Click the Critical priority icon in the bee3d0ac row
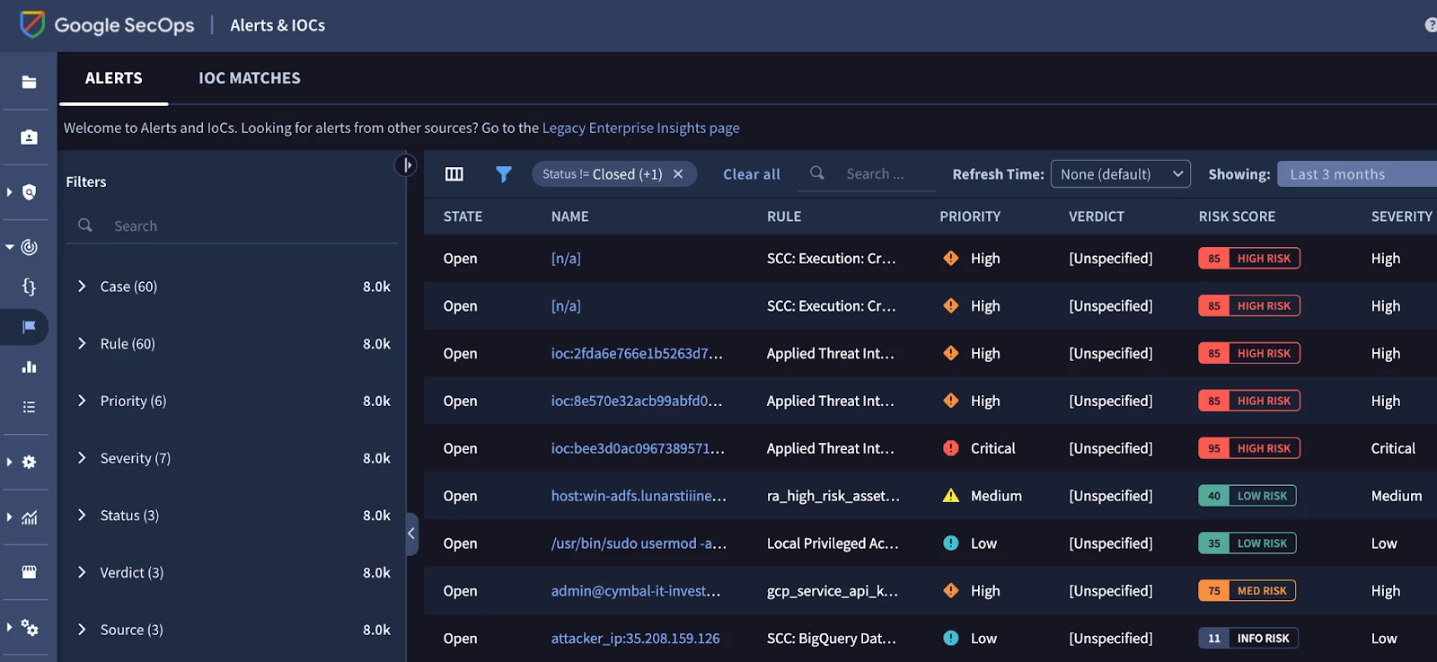The image size is (1437, 662). [951, 448]
